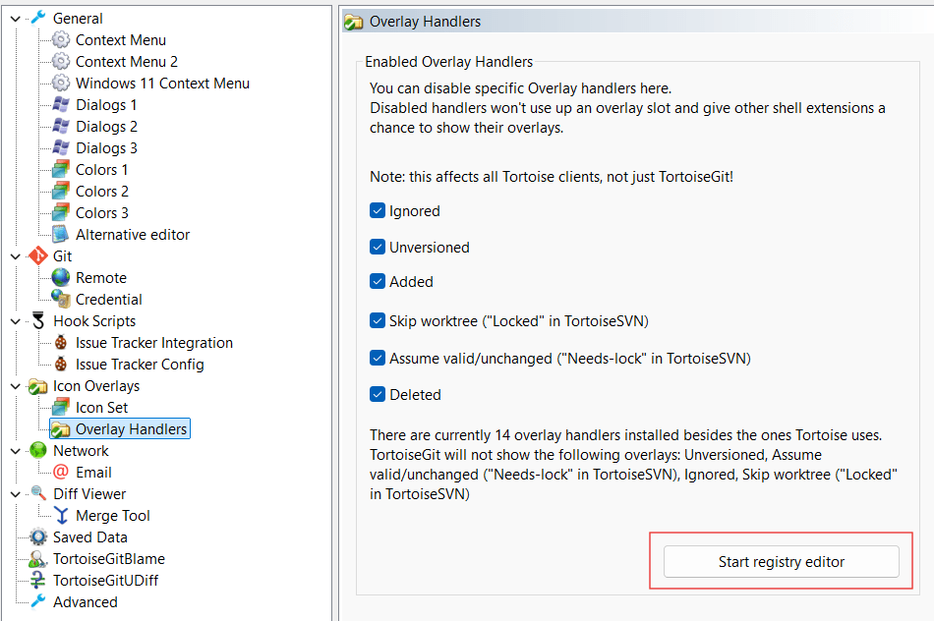Click the Dialogs 2 window icon
This screenshot has width=934, height=621.
61,126
